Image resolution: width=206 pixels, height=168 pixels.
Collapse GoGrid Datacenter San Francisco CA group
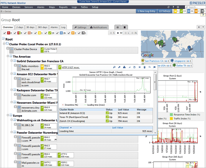tap(12, 61)
